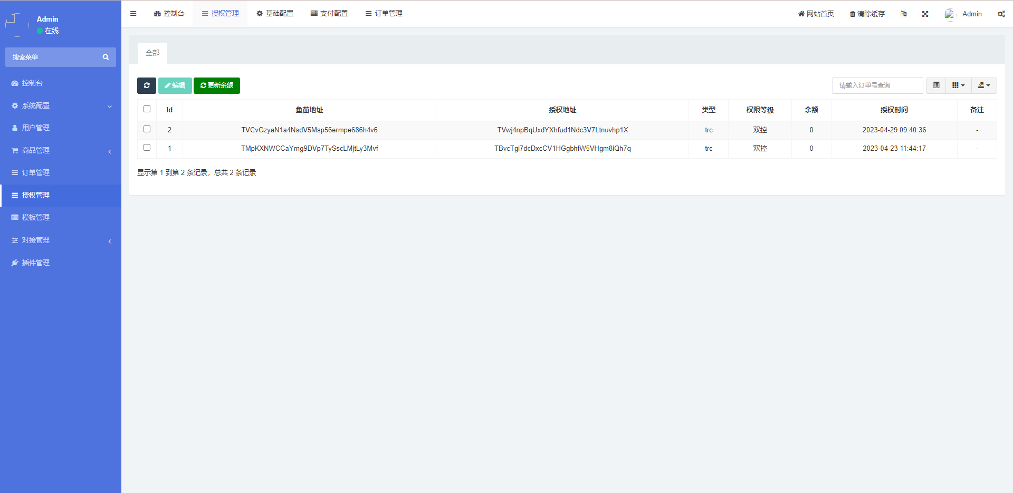Expand the 系统配置 sidebar menu
The height and width of the screenshot is (493, 1013).
click(37, 105)
